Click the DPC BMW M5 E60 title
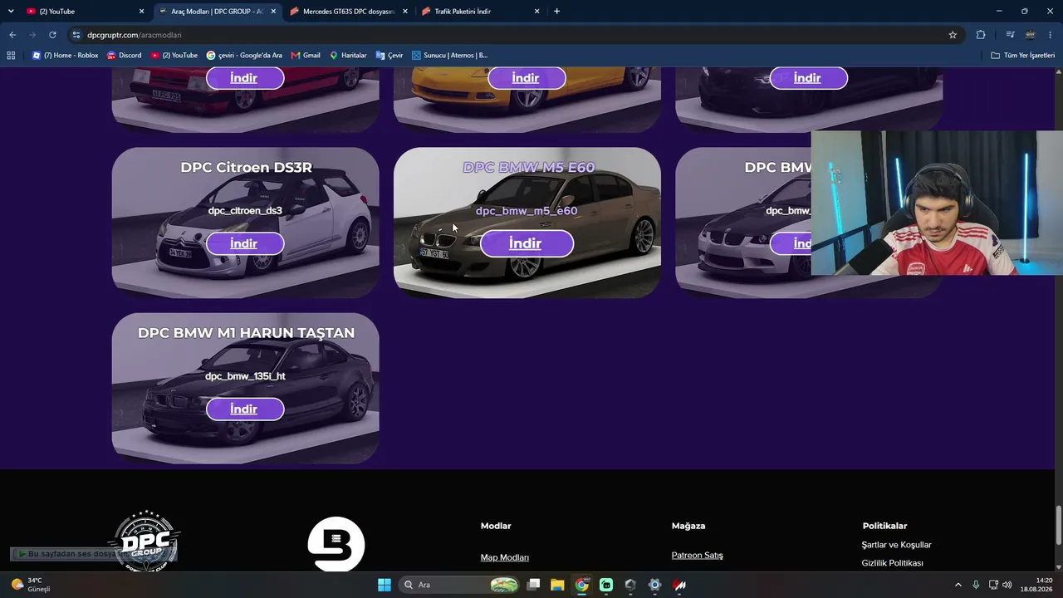The image size is (1063, 598). [x=528, y=167]
